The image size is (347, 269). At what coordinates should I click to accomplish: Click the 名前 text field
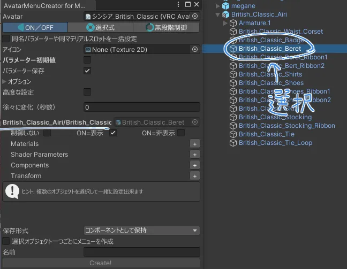141,252
